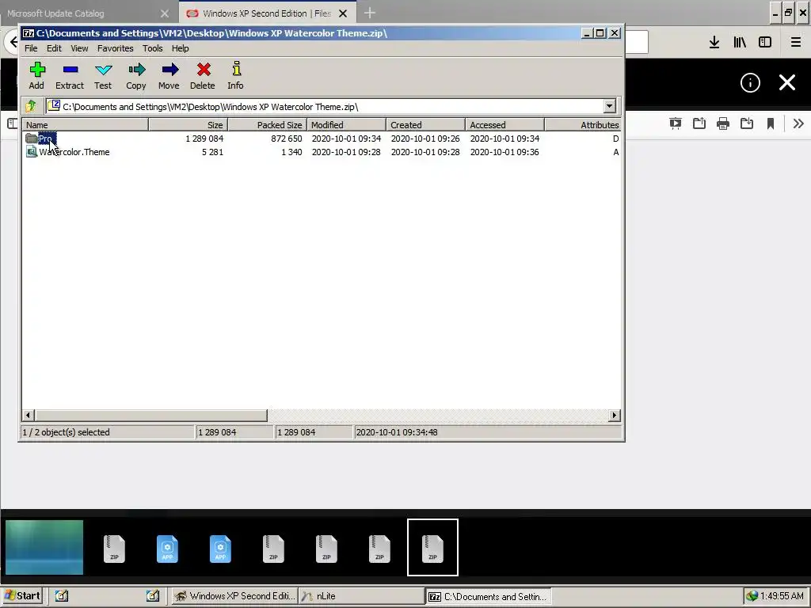
Task: Switch to nLite taskbar button
Action: 361,596
